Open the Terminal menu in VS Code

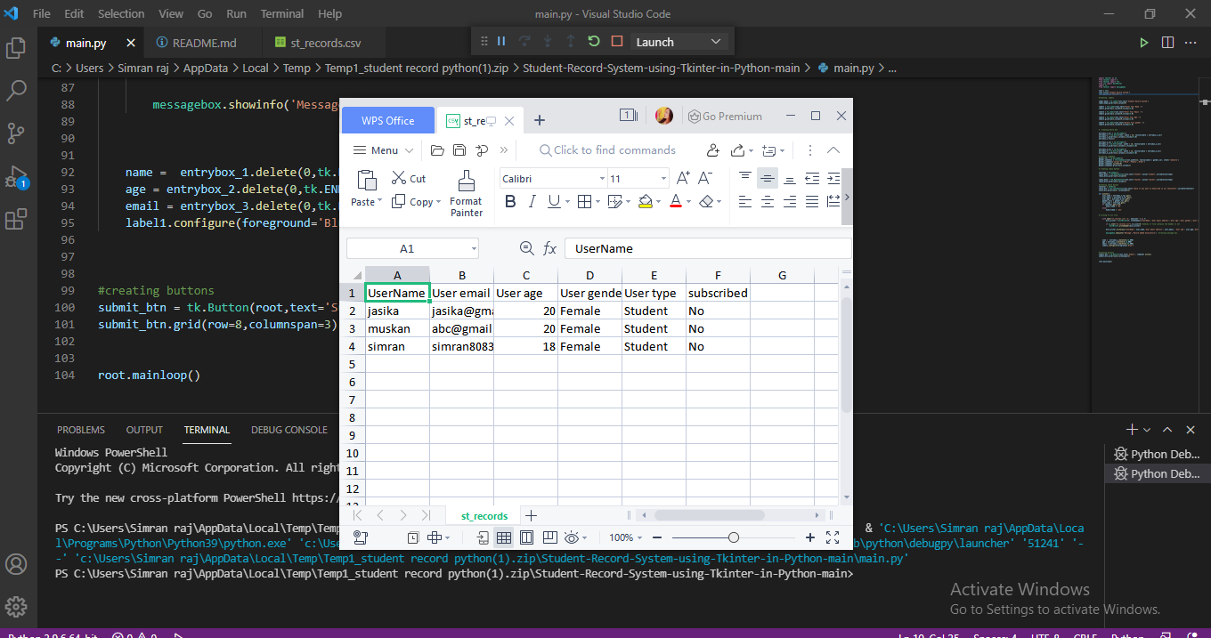282,13
